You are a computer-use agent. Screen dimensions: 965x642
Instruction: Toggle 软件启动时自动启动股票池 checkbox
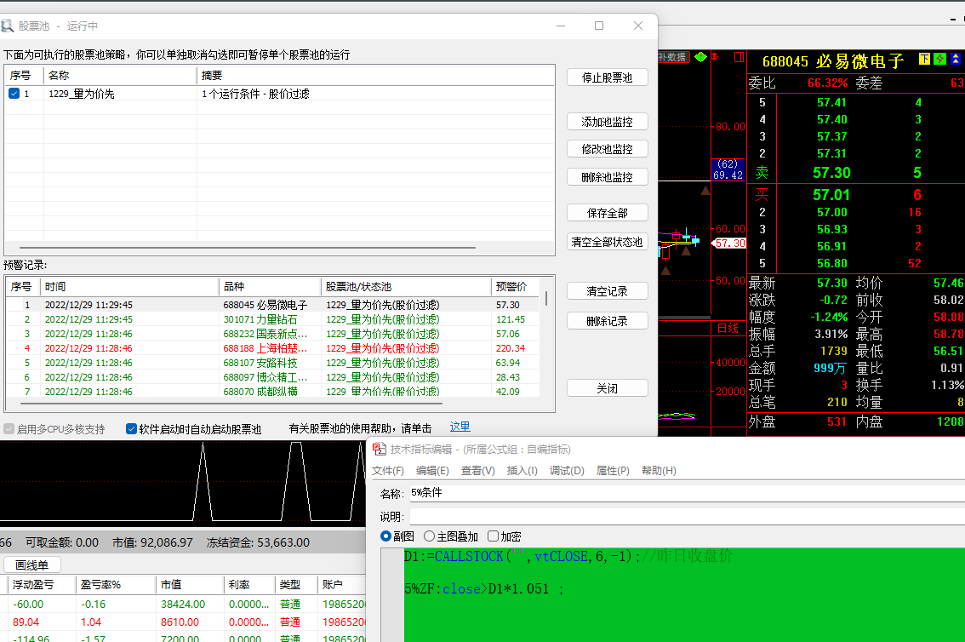coord(132,429)
